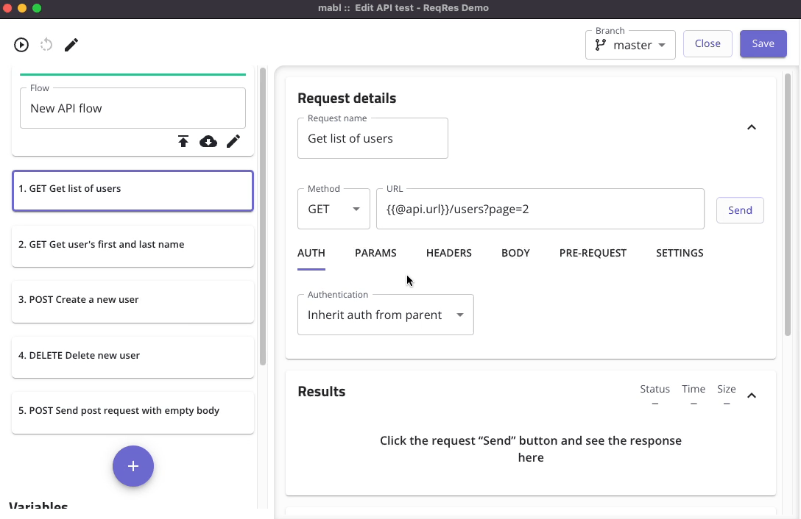
Task: Click the upload arrow icon under Flow
Action: point(183,141)
